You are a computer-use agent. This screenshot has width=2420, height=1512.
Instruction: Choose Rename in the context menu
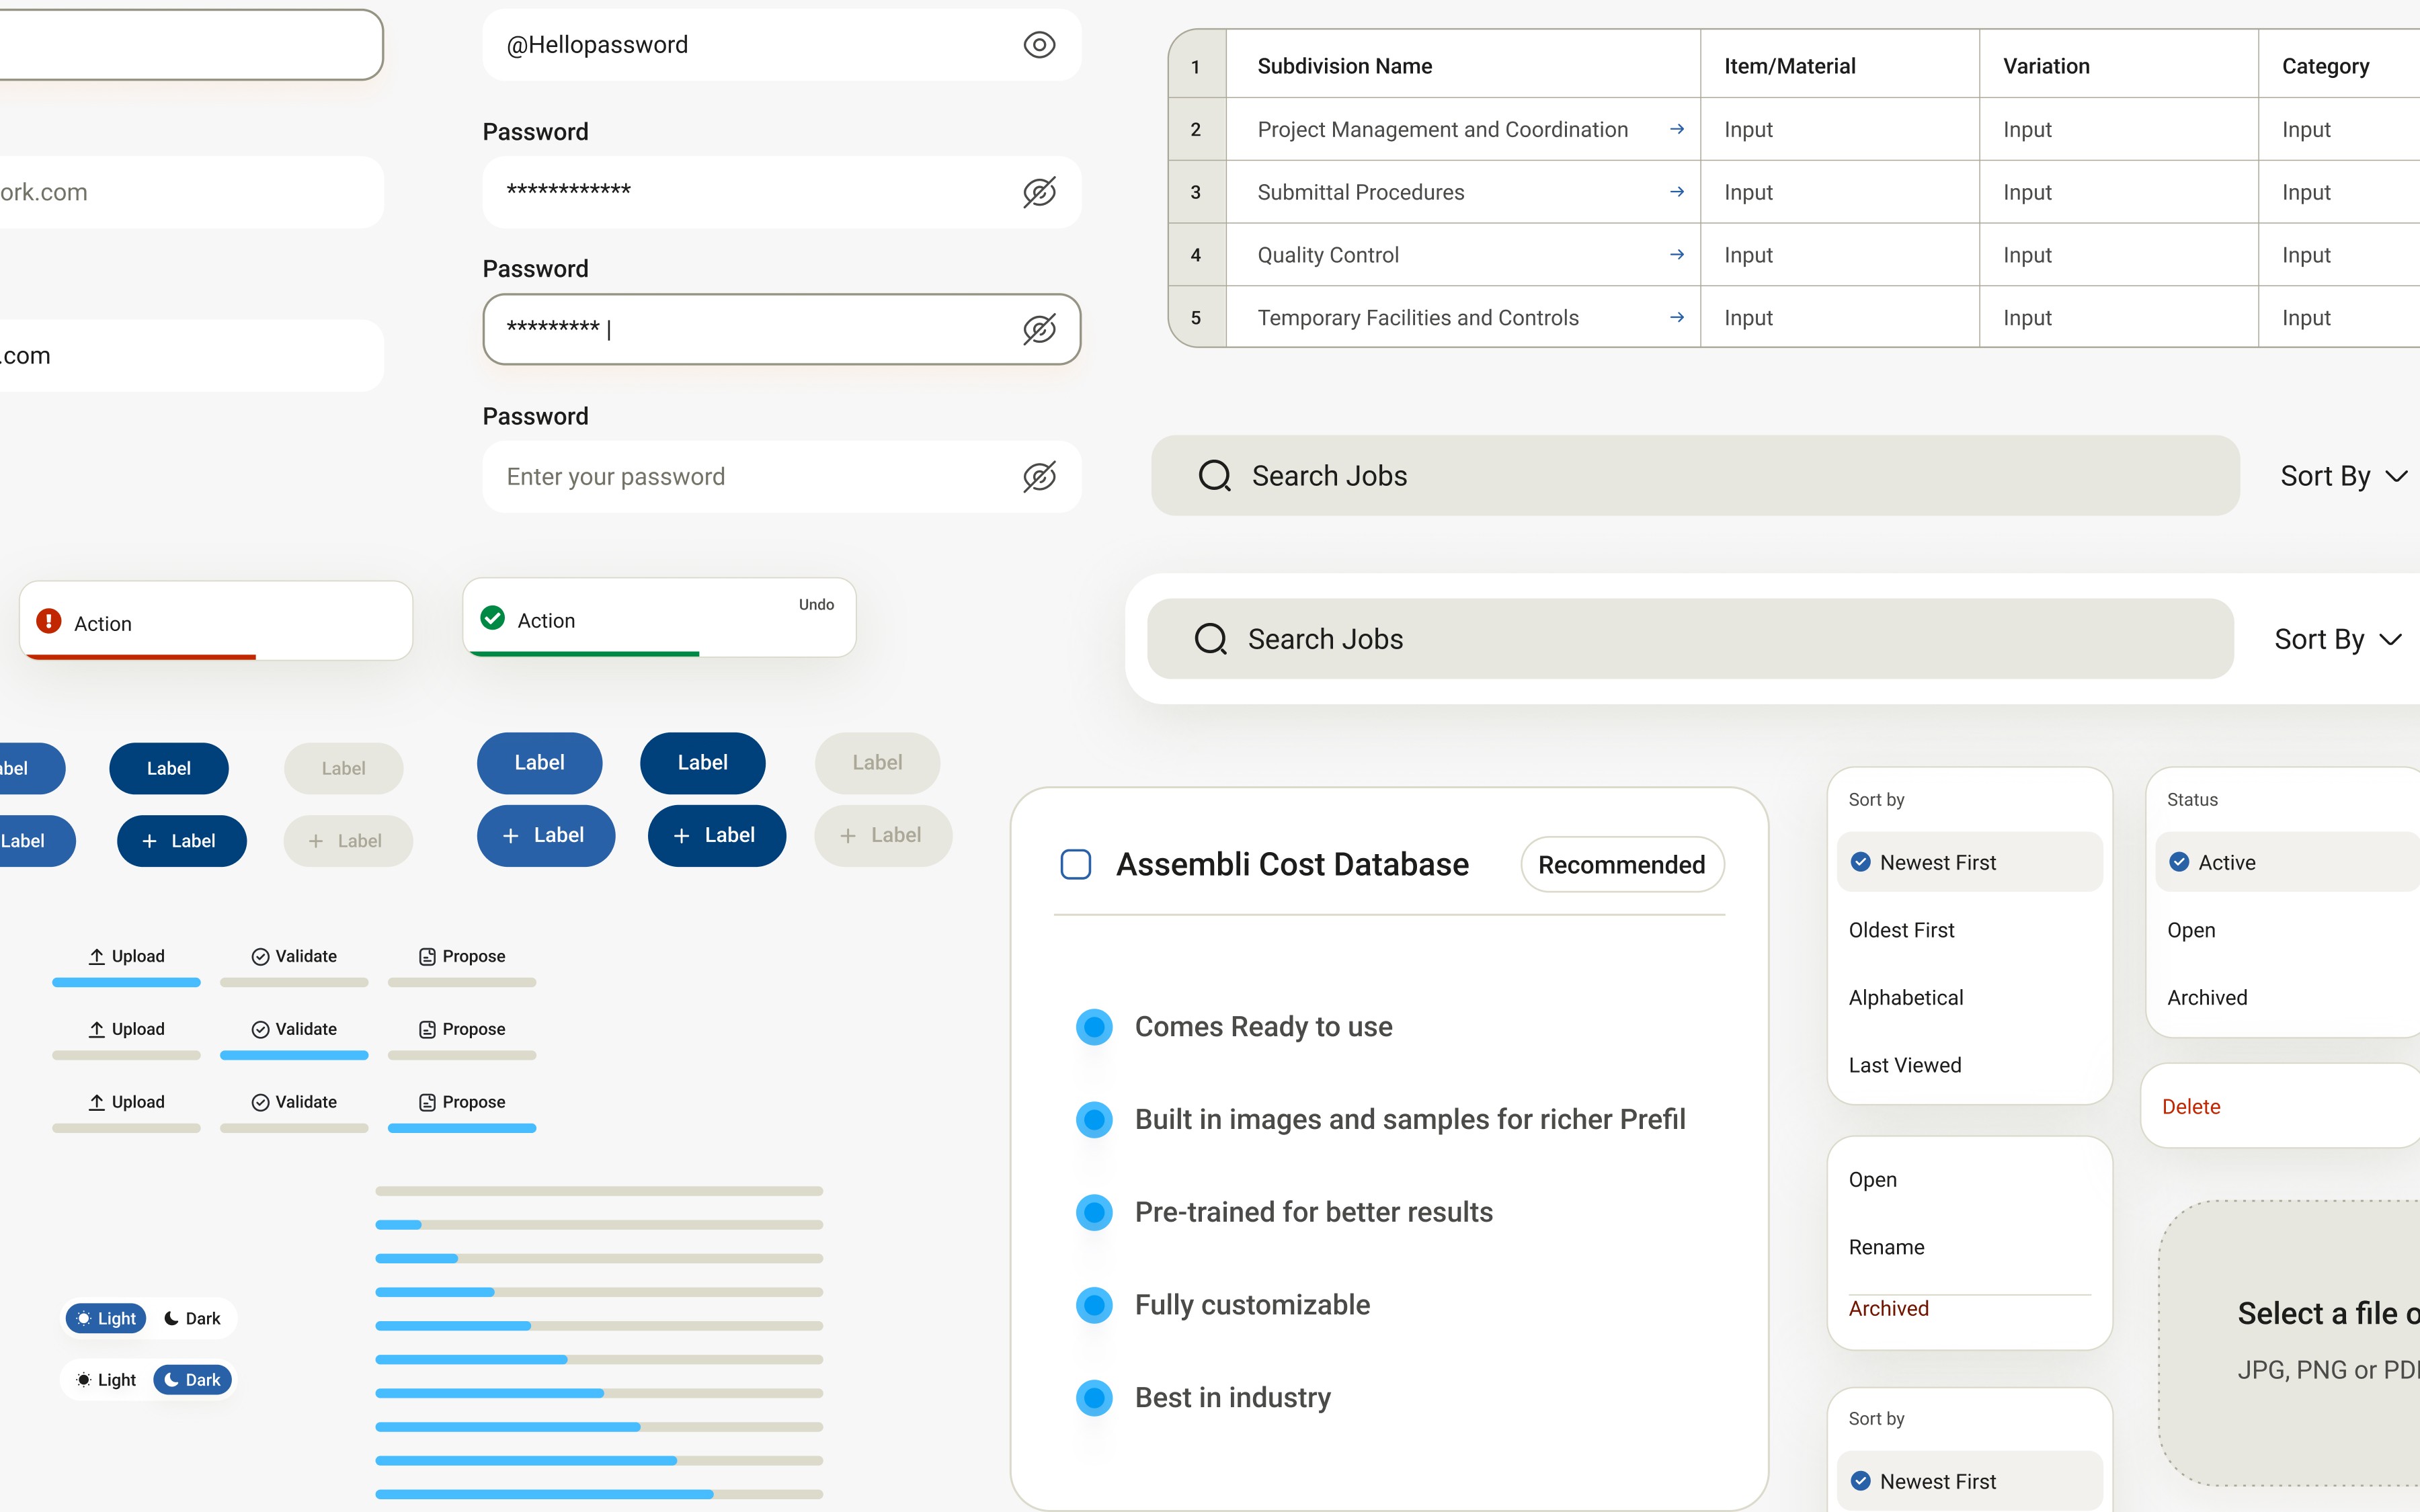(x=1886, y=1247)
